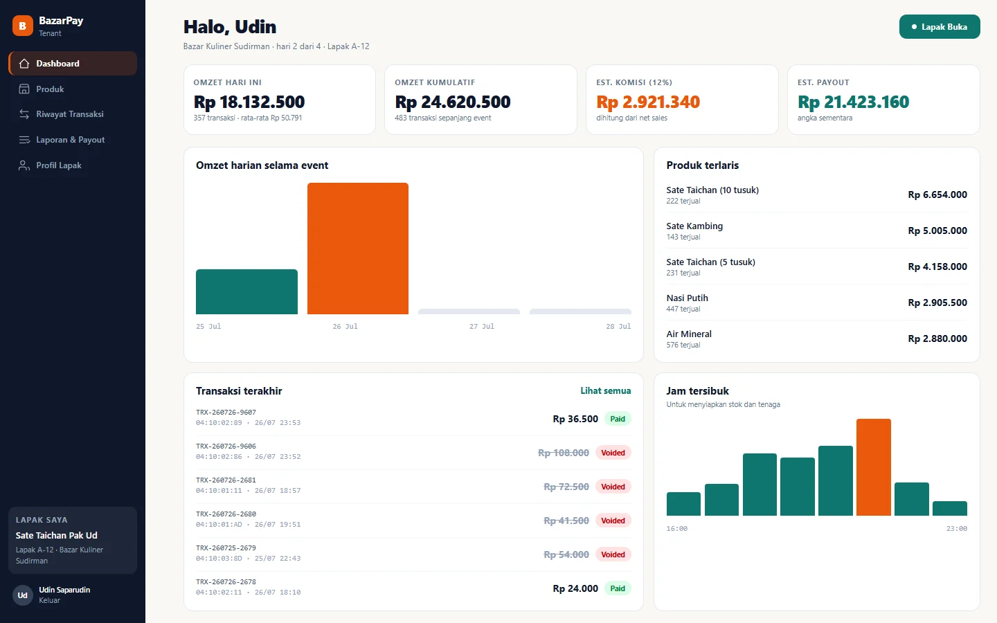
Task: Click Keluar to log out
Action: click(x=49, y=601)
